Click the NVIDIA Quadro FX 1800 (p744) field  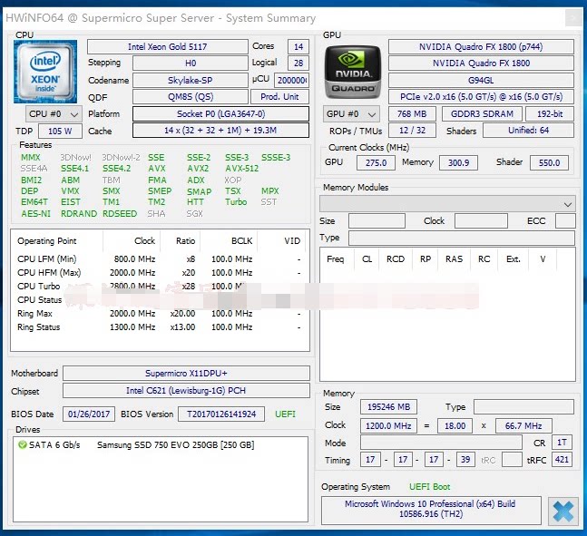click(x=481, y=47)
